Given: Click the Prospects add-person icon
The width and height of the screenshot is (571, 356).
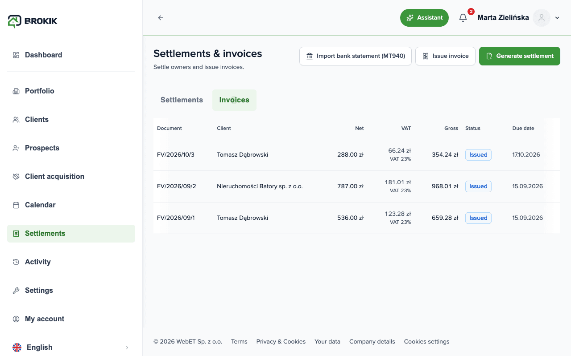Looking at the screenshot, I should pyautogui.click(x=16, y=148).
